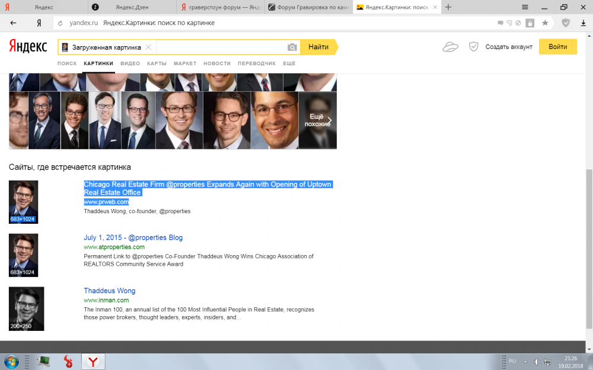593x370 pixels.
Task: Switch to the Яндекс.Дзен tab
Action: [132, 7]
